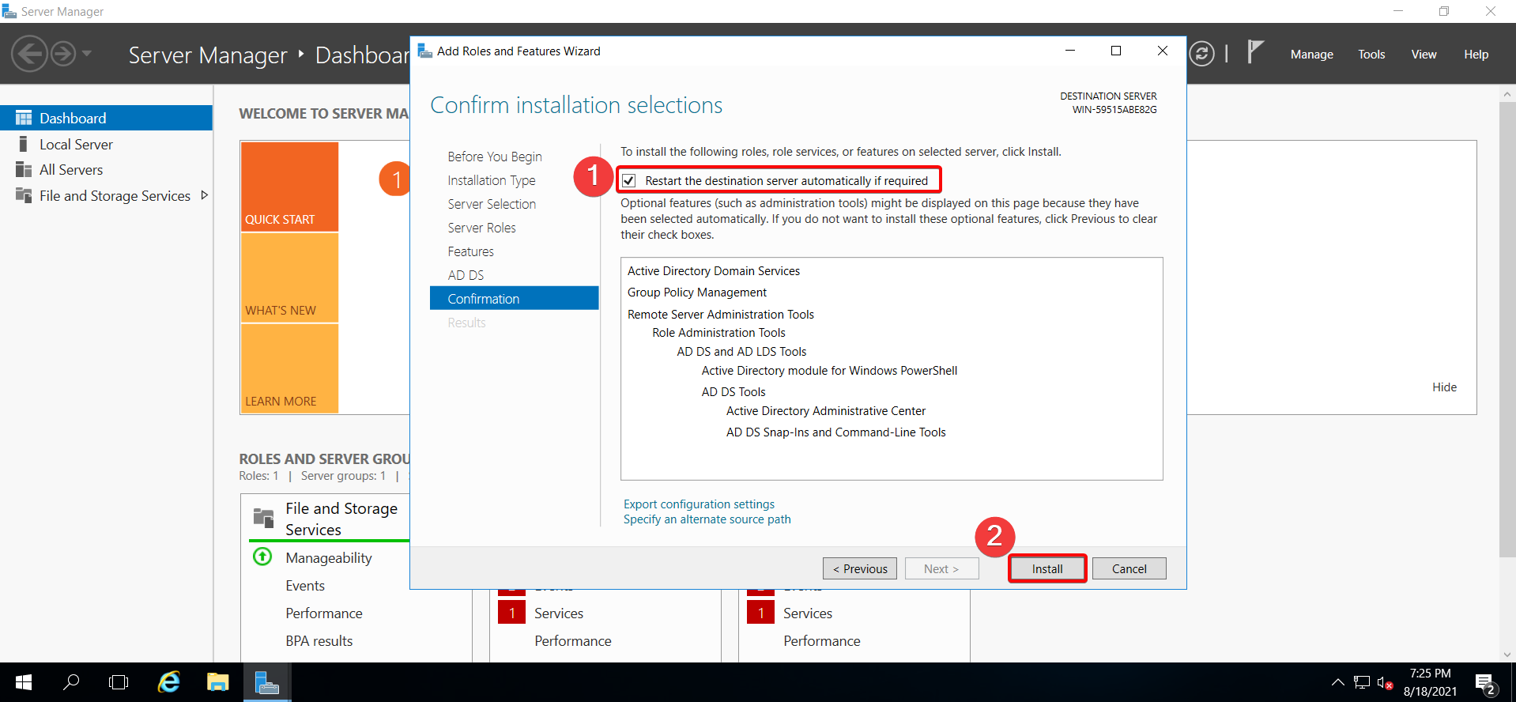Open the navigation history dropdown arrow
1516x702 pixels.
pyautogui.click(x=87, y=54)
